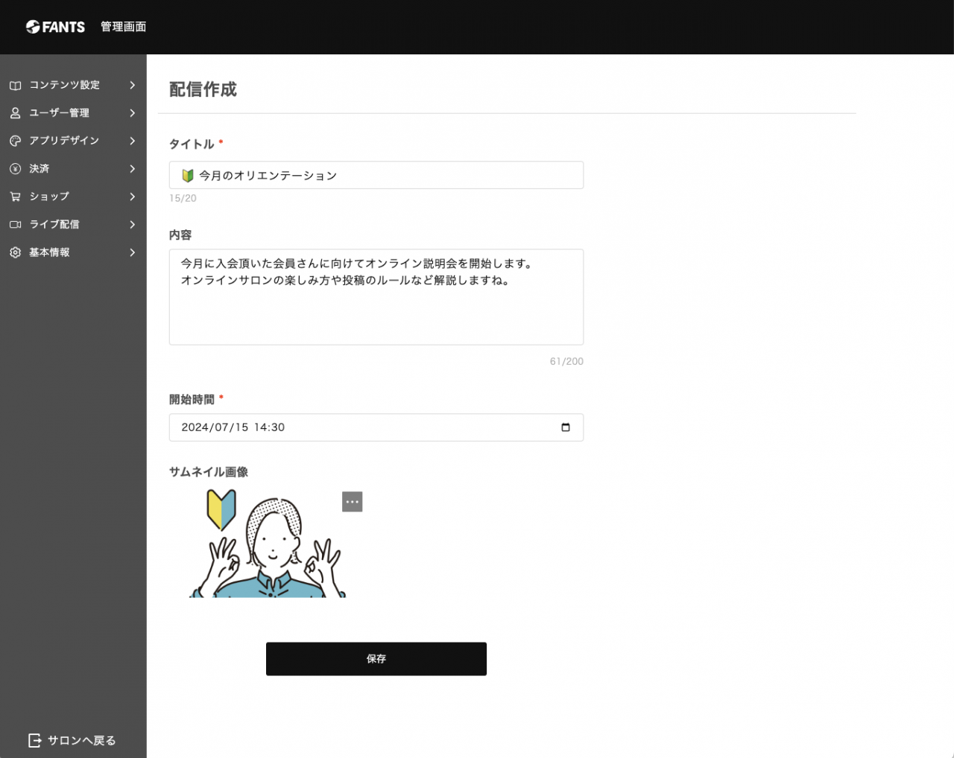The height and width of the screenshot is (758, 954).
Task: Expand the 基本情報 chevron
Action: pos(132,252)
